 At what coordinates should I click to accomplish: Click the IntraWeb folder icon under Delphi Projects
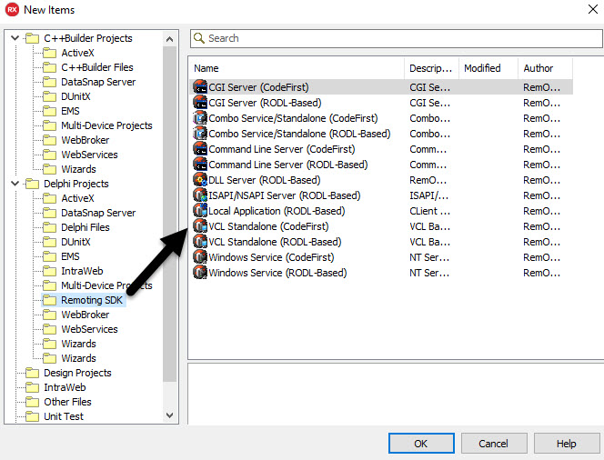[x=49, y=271]
